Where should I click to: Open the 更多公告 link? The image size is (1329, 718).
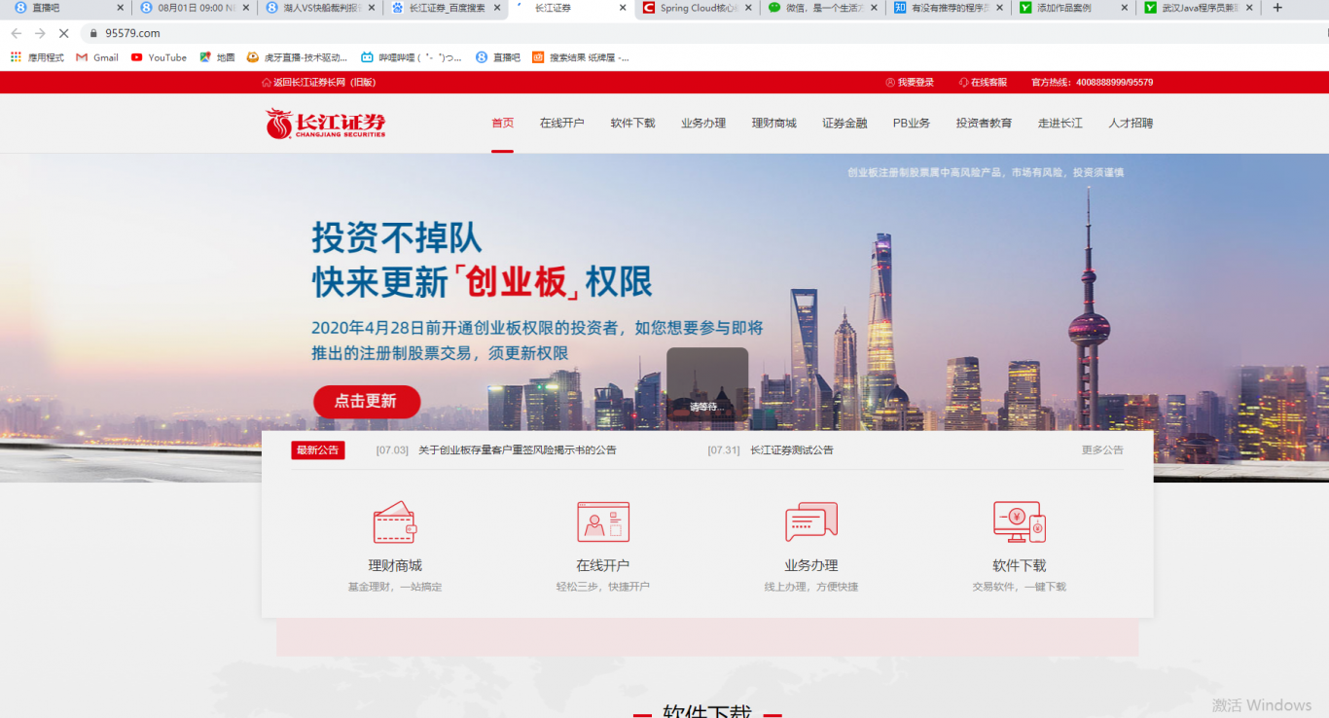point(1102,450)
